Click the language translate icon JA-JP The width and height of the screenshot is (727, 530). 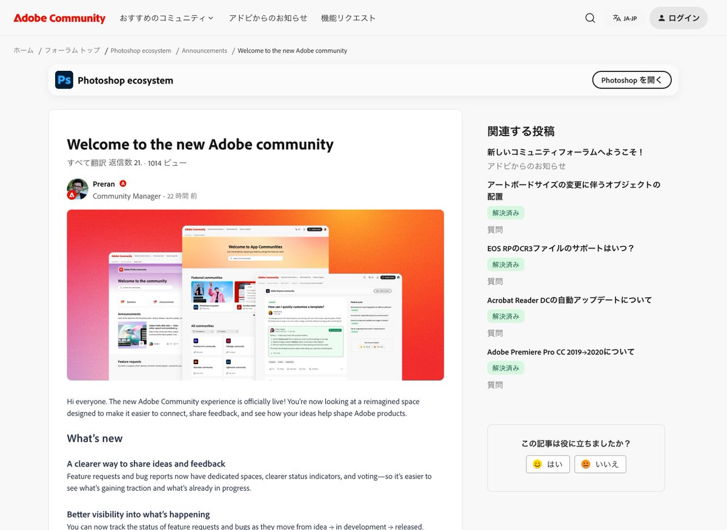625,18
